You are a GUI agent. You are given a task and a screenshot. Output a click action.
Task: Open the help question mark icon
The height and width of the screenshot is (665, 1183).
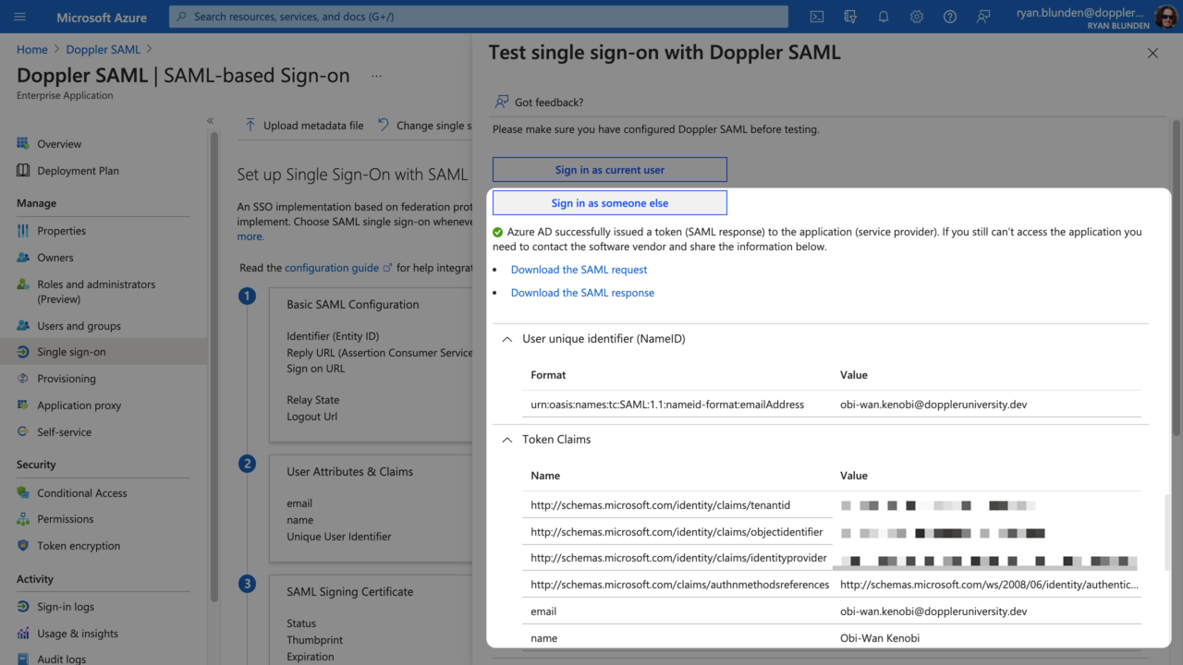coord(950,17)
